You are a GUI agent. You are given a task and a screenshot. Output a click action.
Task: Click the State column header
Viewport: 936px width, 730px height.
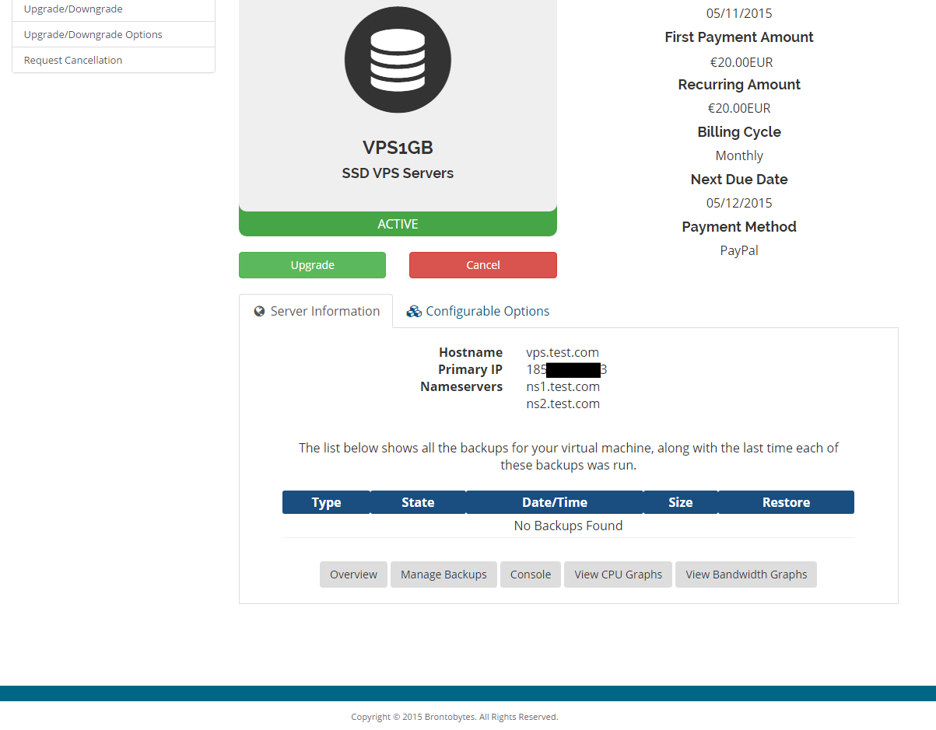[418, 502]
